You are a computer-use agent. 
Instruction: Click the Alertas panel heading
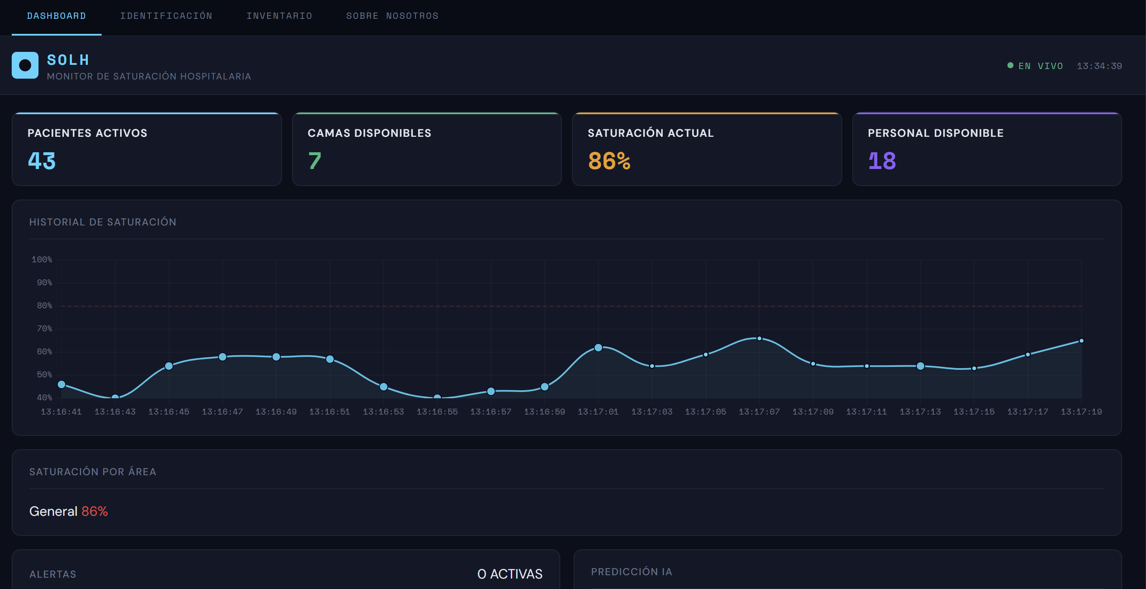point(52,574)
